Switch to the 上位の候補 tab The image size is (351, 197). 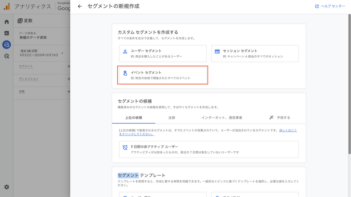(133, 118)
